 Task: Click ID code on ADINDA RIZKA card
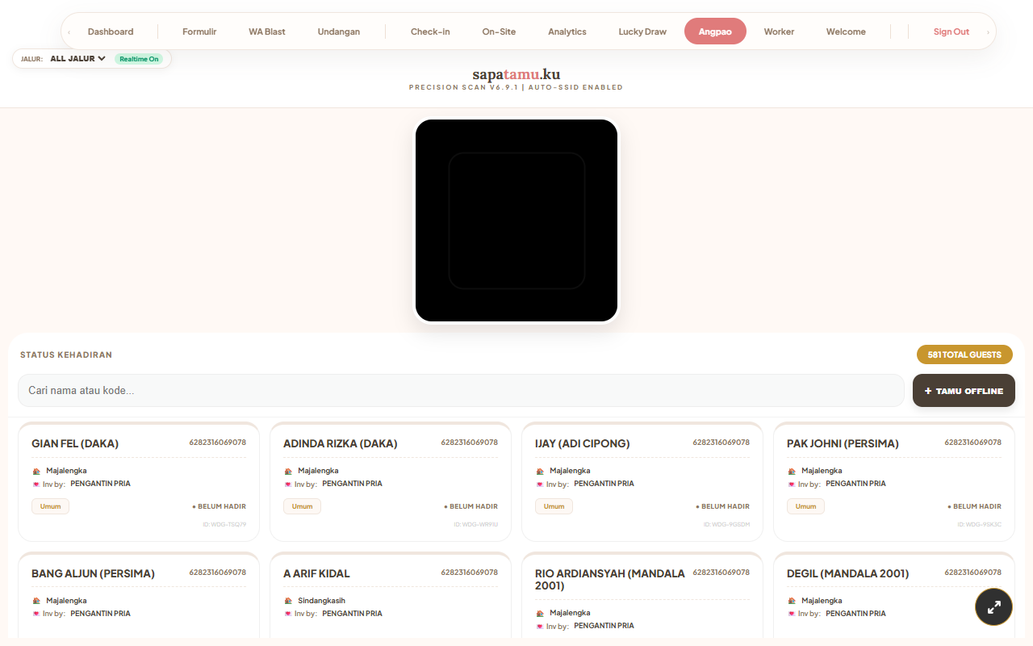pos(475,525)
